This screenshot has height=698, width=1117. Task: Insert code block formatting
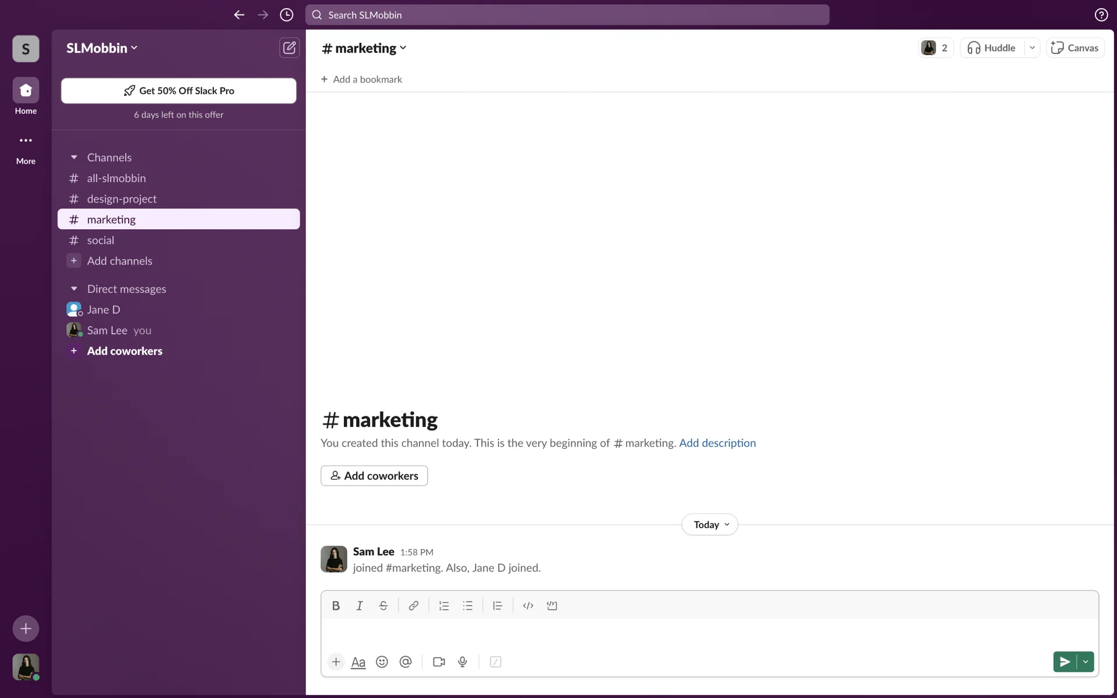click(552, 606)
